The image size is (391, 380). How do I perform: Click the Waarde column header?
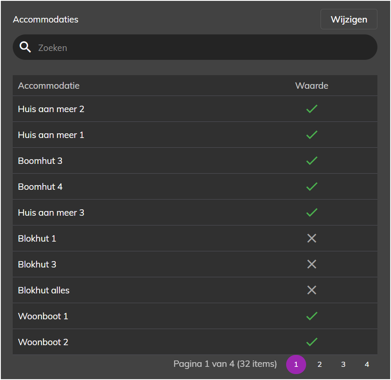tap(312, 86)
